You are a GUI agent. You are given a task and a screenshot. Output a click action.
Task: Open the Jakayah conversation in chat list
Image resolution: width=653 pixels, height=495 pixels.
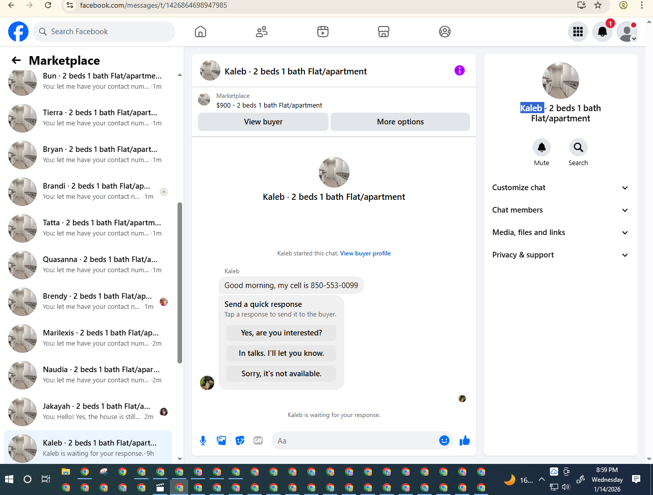click(88, 411)
